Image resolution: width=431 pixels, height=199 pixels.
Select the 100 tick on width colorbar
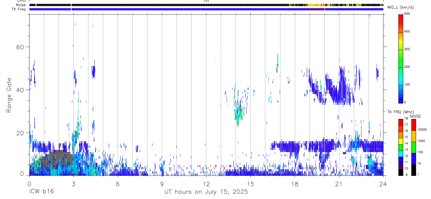pyautogui.click(x=407, y=85)
